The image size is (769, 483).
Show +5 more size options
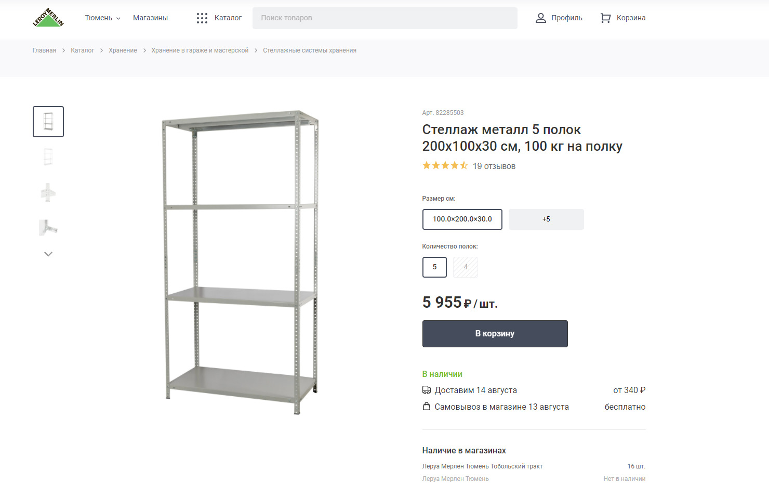pos(546,219)
